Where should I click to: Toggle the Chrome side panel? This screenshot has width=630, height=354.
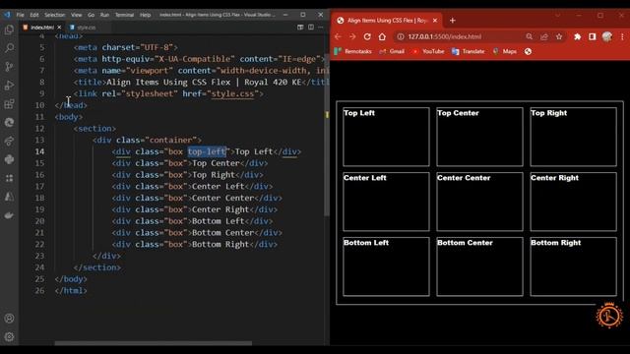(x=593, y=36)
